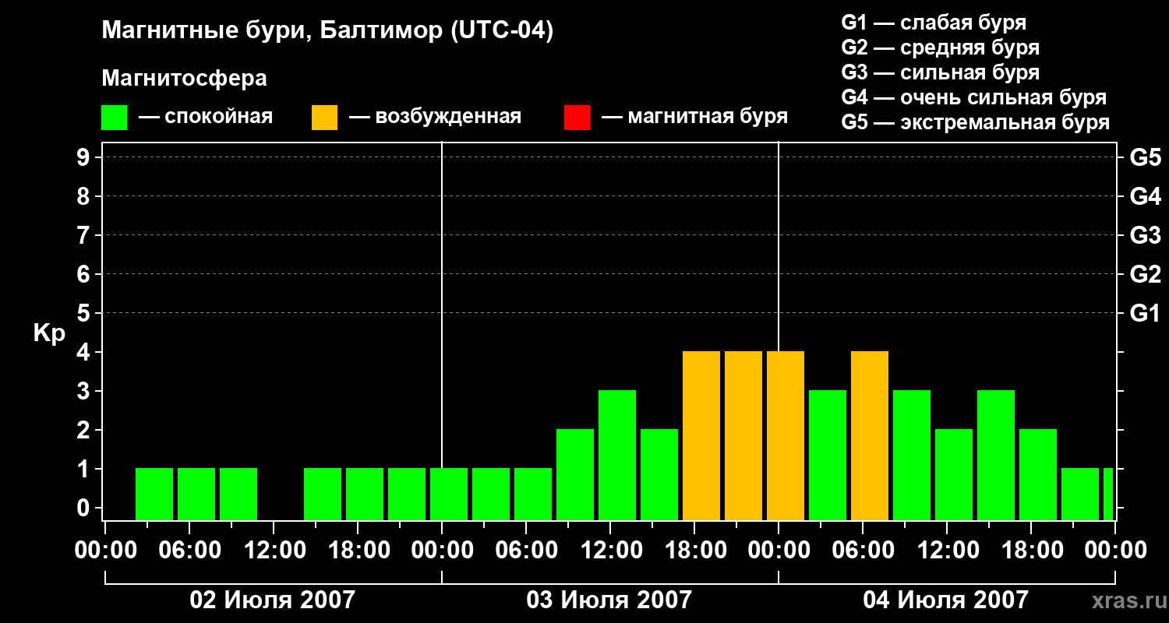1169x623 pixels.
Task: Click the yellow bar starting at 18:00, 03 Июля
Action: 701,436
